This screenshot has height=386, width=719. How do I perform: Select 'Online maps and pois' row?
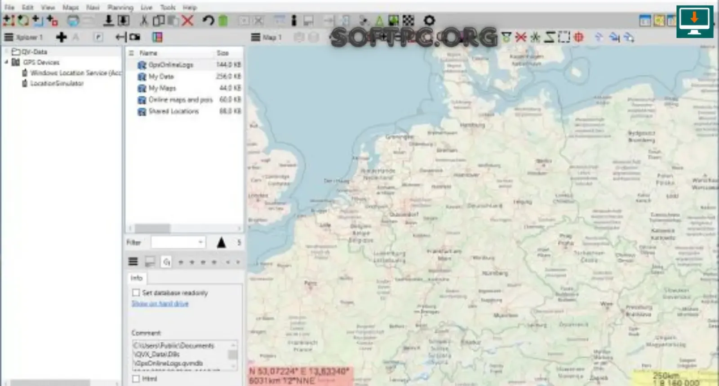185,99
